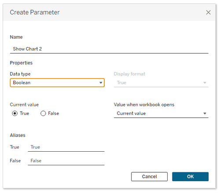The height and width of the screenshot is (193, 220).
Task: Click the False alias input field
Action: click(x=66, y=161)
